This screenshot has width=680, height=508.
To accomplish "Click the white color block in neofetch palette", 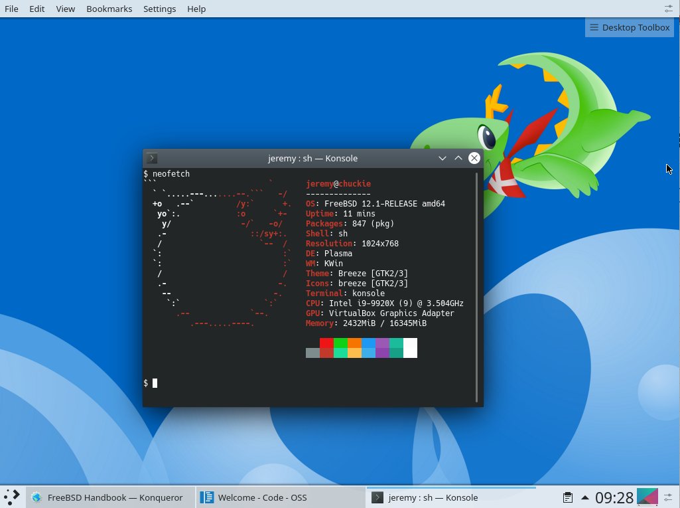I will click(x=410, y=348).
